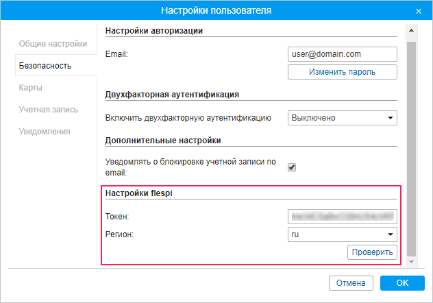Click the scrollbar down arrow
Viewport: 433px width, 303px height.
coord(411,262)
